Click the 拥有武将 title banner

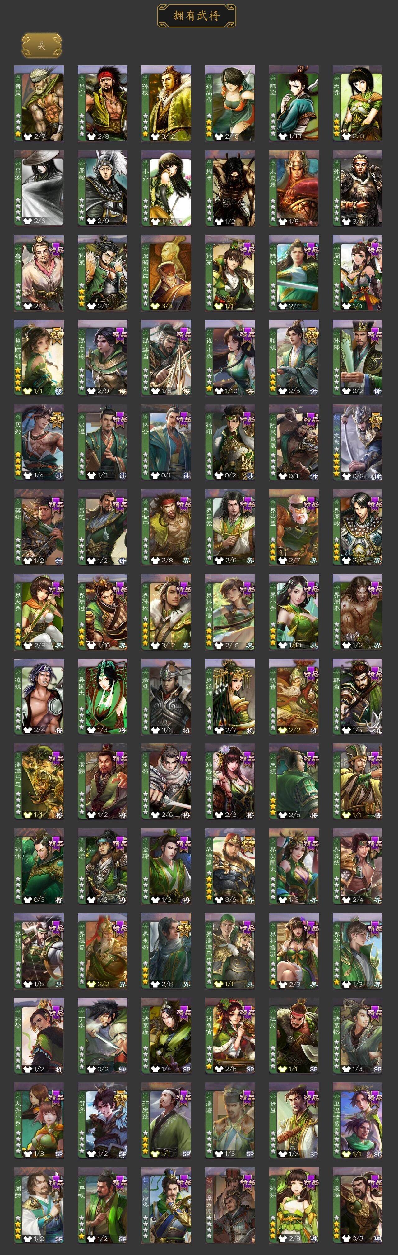tap(196, 16)
